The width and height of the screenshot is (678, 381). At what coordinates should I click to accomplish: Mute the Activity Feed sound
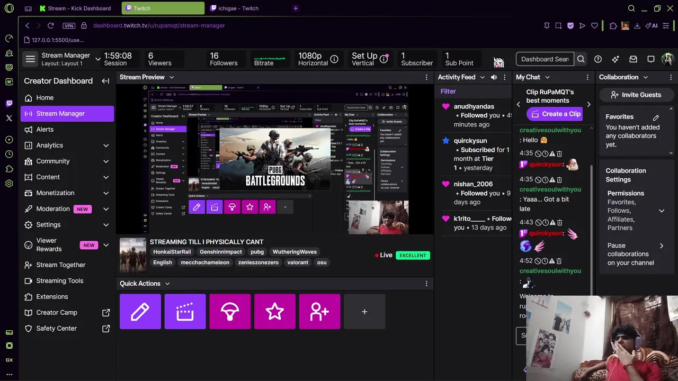494,77
